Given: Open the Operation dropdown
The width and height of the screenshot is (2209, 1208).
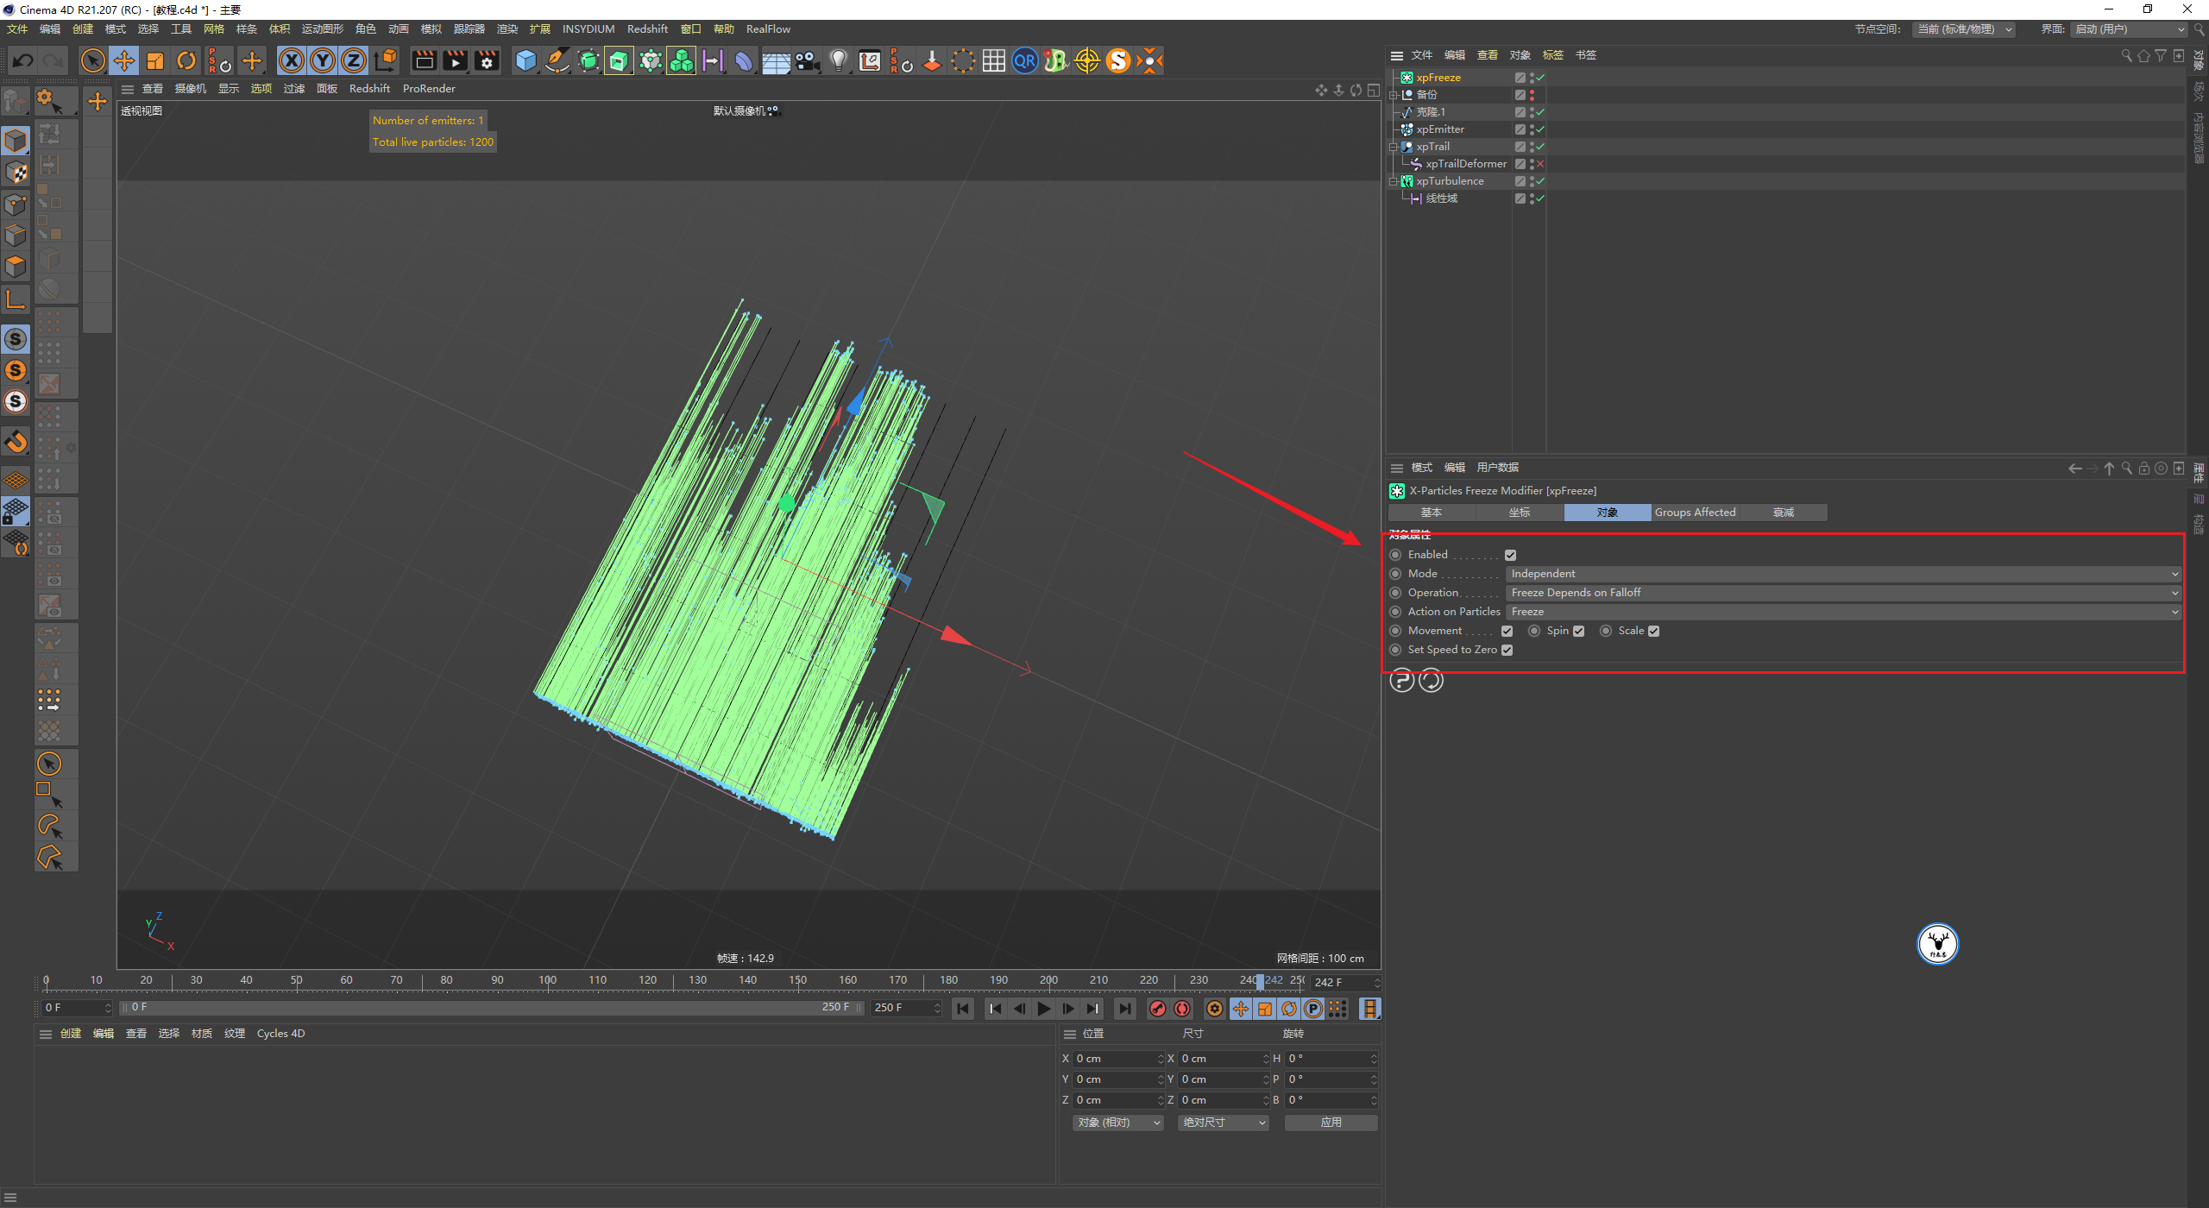Looking at the screenshot, I should click(x=1841, y=593).
